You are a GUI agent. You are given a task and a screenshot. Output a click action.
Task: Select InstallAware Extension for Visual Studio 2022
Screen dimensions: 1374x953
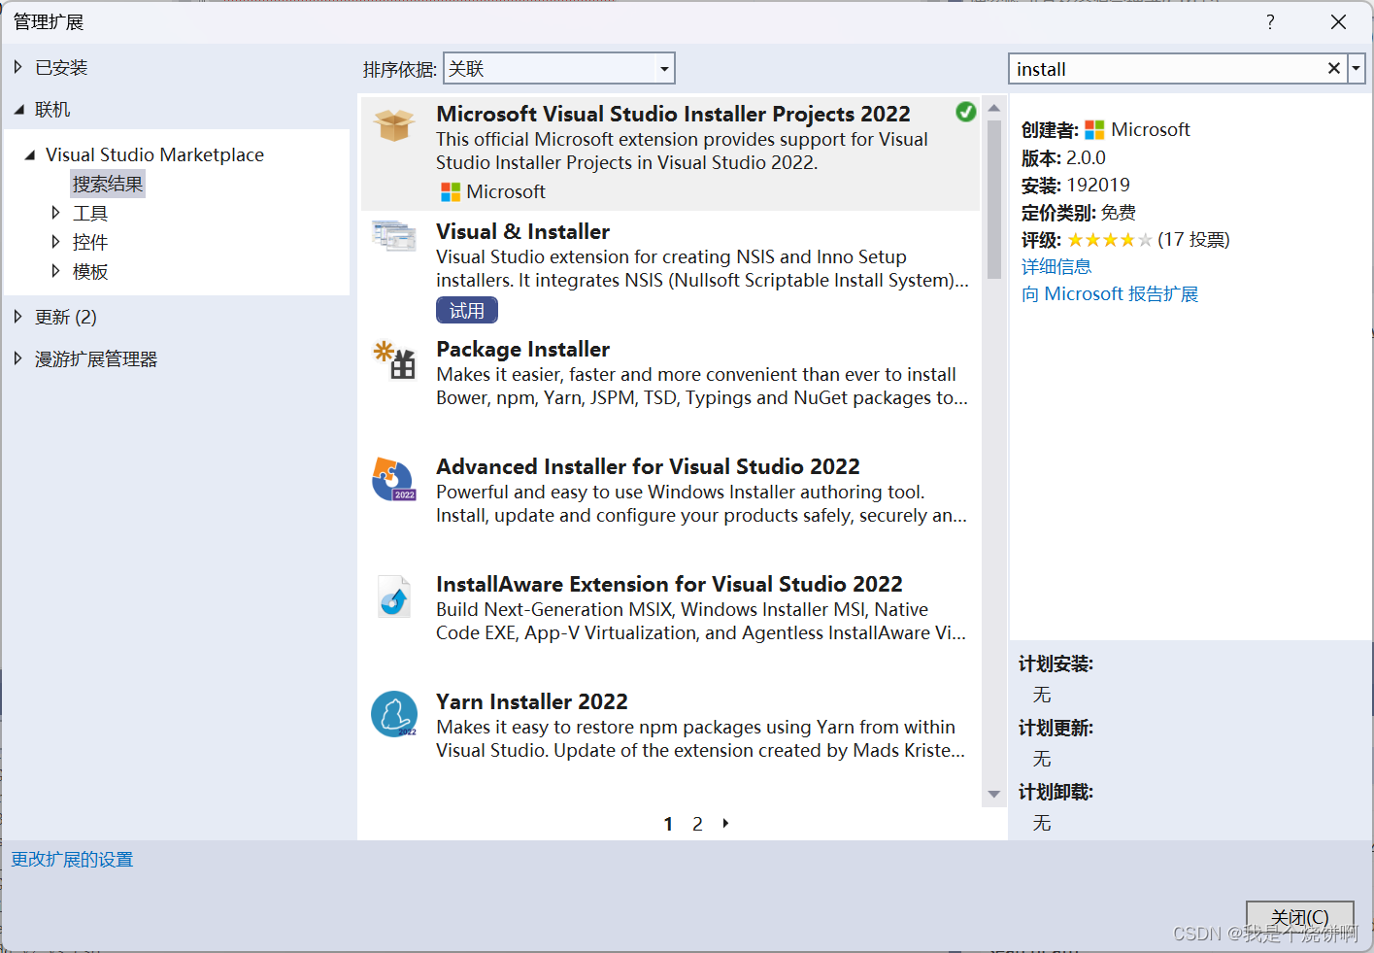point(669,584)
